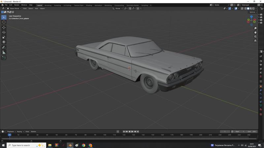Screen dimensions: 264x148
Task: Click the Start frame field
Action: (x=240, y=132)
